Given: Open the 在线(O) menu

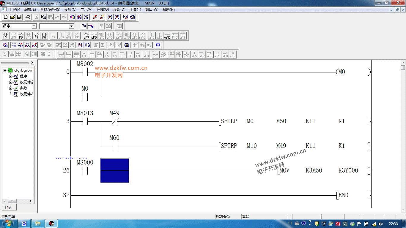Looking at the screenshot, I should [103, 9].
